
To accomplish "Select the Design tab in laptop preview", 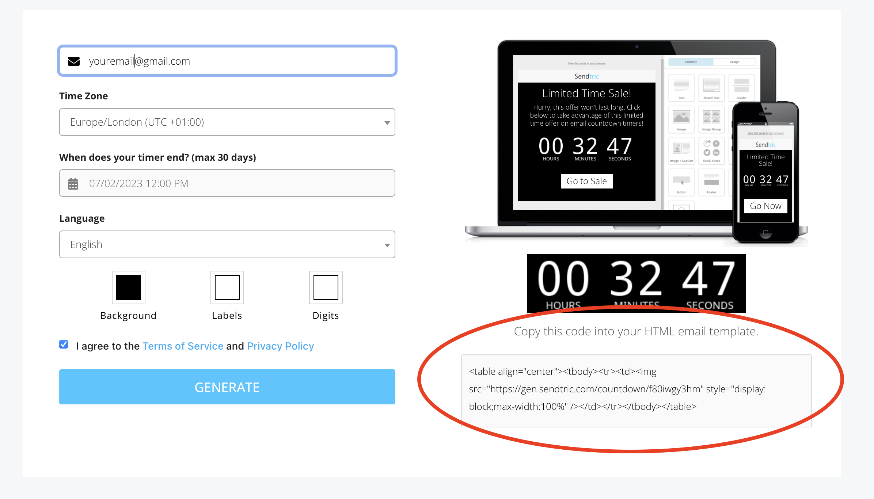I will [x=734, y=62].
